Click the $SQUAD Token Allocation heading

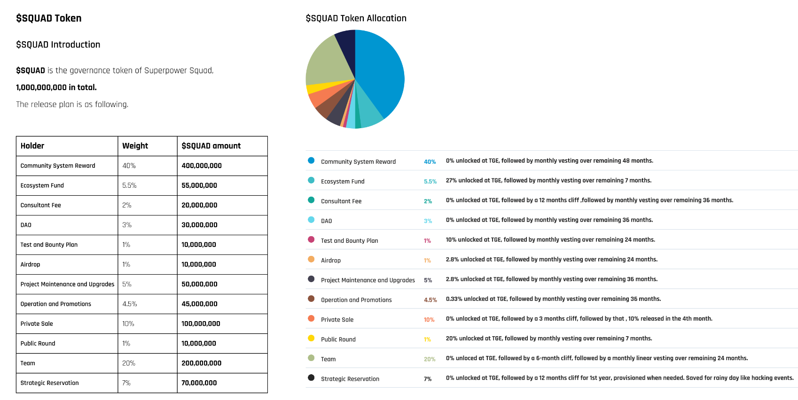[356, 18]
